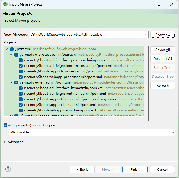The width and height of the screenshot is (179, 178).
Task: Cancel the import dialog
Action: tap(162, 170)
